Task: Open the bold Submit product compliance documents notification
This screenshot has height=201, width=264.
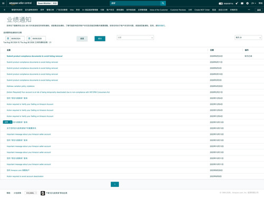Action: (34, 56)
